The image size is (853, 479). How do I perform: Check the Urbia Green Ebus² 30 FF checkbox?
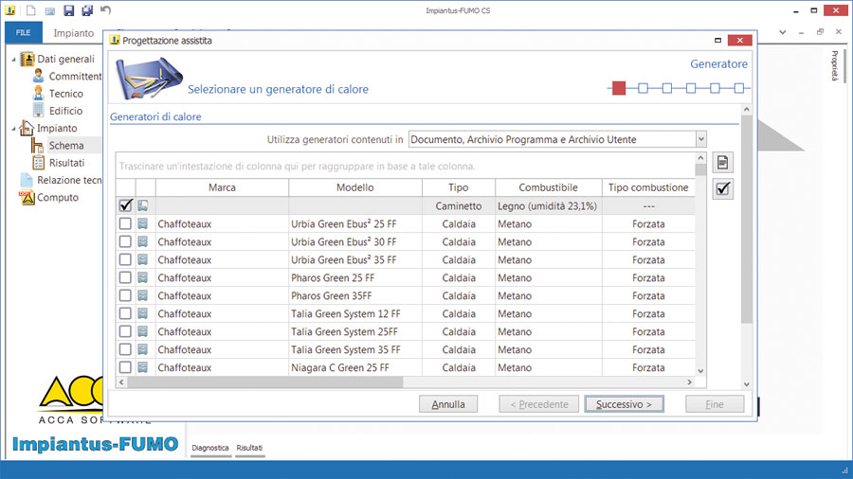[x=125, y=241]
